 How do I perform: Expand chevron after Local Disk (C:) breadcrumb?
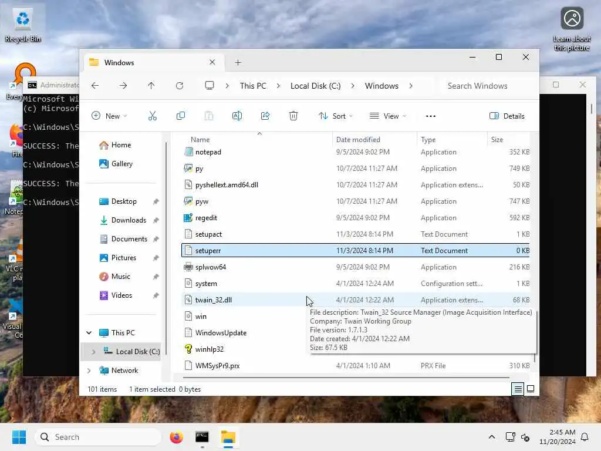(x=353, y=86)
